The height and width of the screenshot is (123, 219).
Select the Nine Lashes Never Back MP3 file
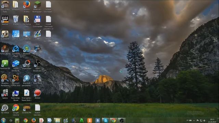pos(27,95)
